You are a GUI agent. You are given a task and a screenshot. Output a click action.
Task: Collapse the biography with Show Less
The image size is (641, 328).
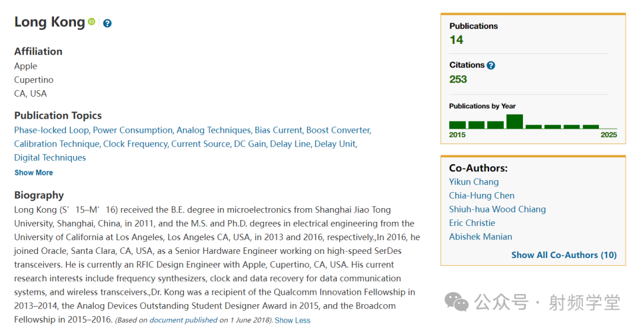[292, 320]
